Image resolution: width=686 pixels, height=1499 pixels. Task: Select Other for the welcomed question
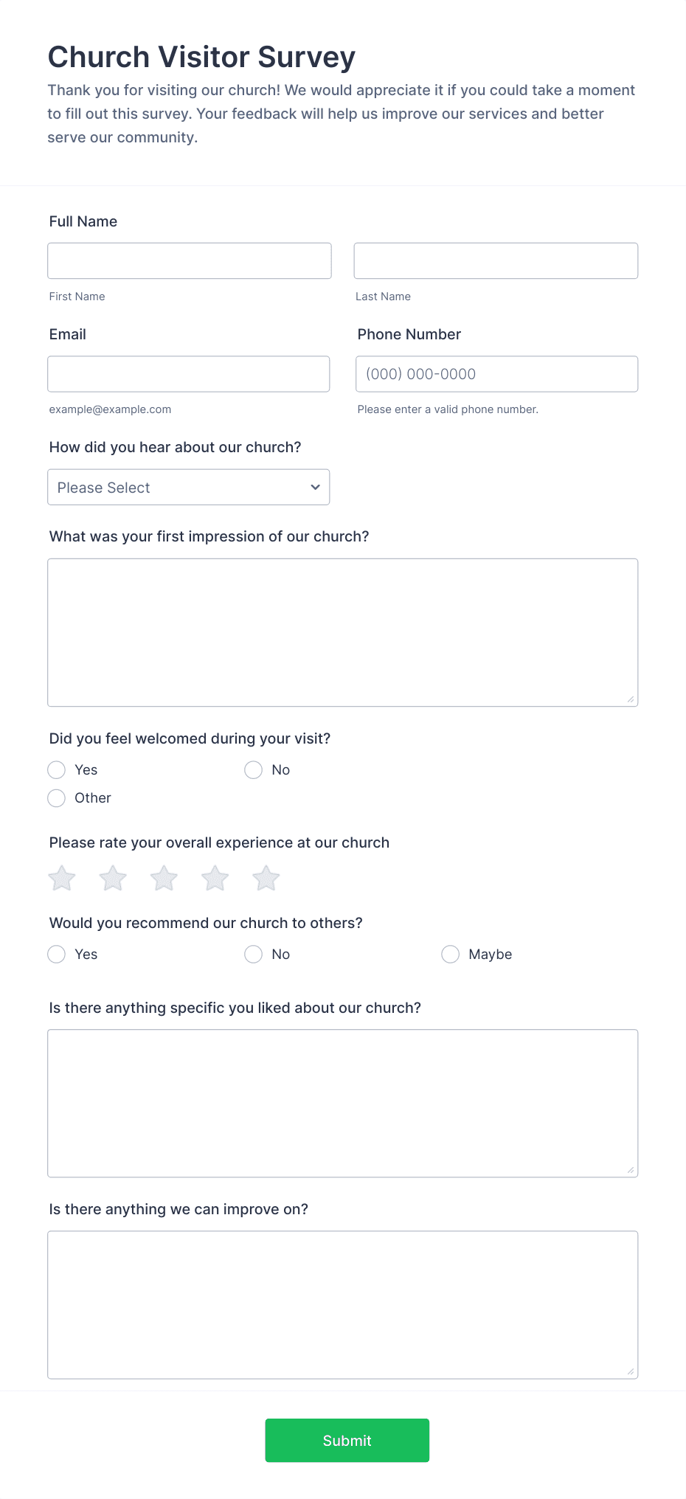pyautogui.click(x=56, y=797)
